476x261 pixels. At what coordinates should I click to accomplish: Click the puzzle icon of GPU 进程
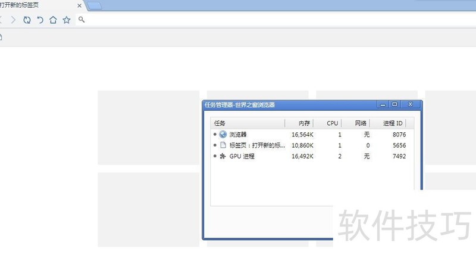(223, 156)
